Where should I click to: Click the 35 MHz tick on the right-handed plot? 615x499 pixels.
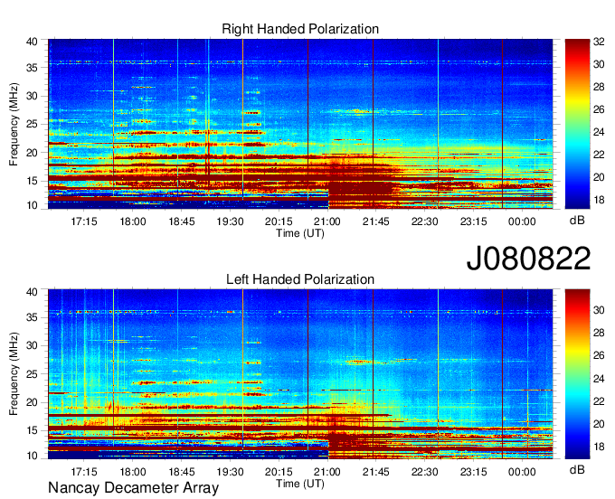(x=33, y=68)
